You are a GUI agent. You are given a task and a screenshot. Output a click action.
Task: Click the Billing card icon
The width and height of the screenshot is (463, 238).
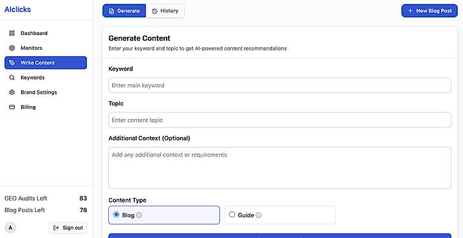(x=12, y=107)
